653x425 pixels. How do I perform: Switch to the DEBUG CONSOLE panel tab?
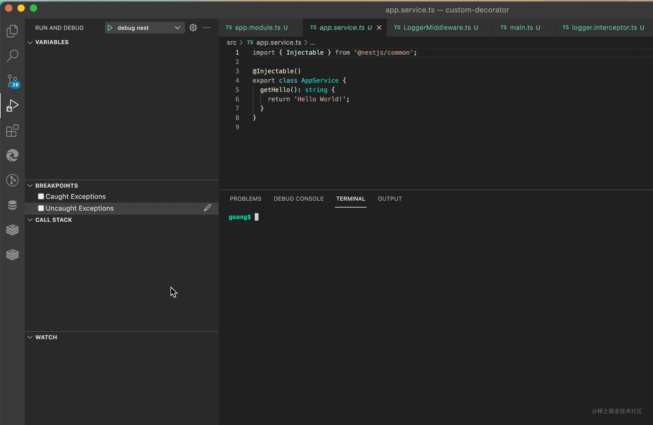pos(299,199)
